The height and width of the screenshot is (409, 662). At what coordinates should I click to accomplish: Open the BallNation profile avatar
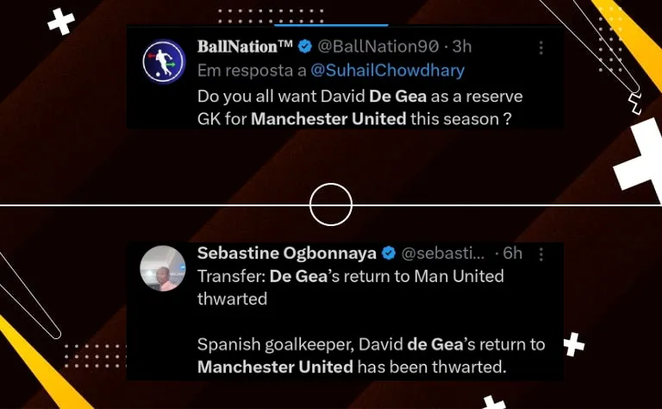164,61
